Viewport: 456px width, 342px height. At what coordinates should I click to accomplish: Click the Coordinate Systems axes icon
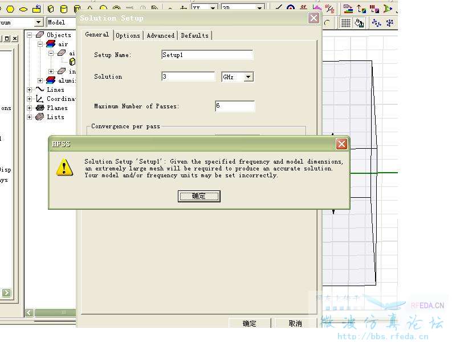[39, 99]
